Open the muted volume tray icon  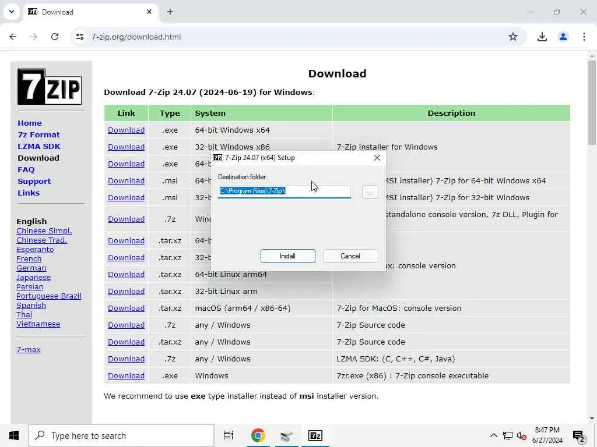[521, 435]
